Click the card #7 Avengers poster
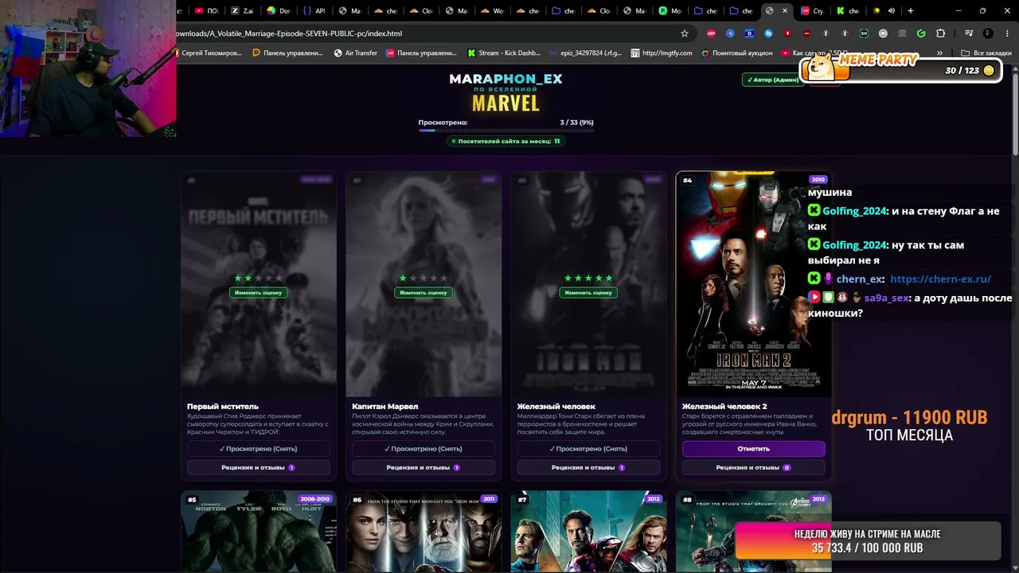The width and height of the screenshot is (1019, 573). pos(588,532)
